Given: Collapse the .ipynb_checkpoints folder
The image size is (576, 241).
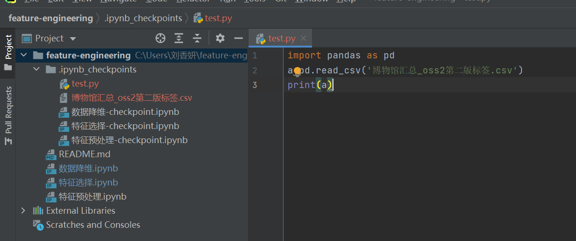Looking at the screenshot, I should click(x=36, y=70).
